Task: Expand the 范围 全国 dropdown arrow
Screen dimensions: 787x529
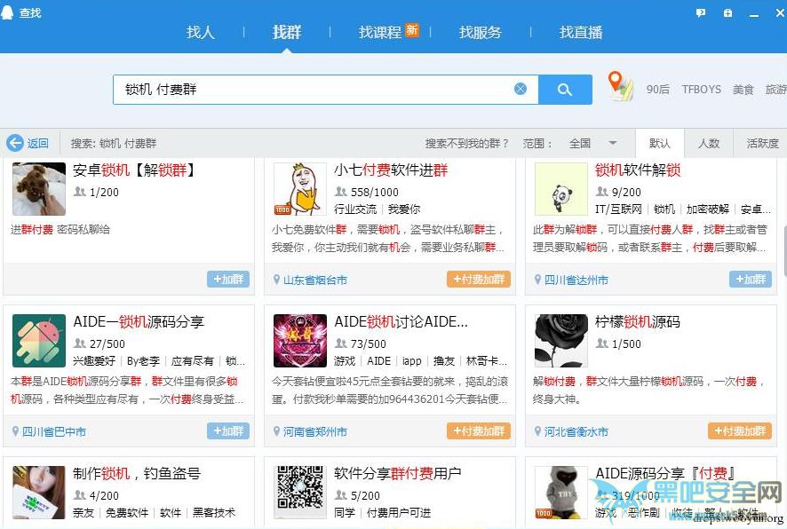Action: click(612, 144)
